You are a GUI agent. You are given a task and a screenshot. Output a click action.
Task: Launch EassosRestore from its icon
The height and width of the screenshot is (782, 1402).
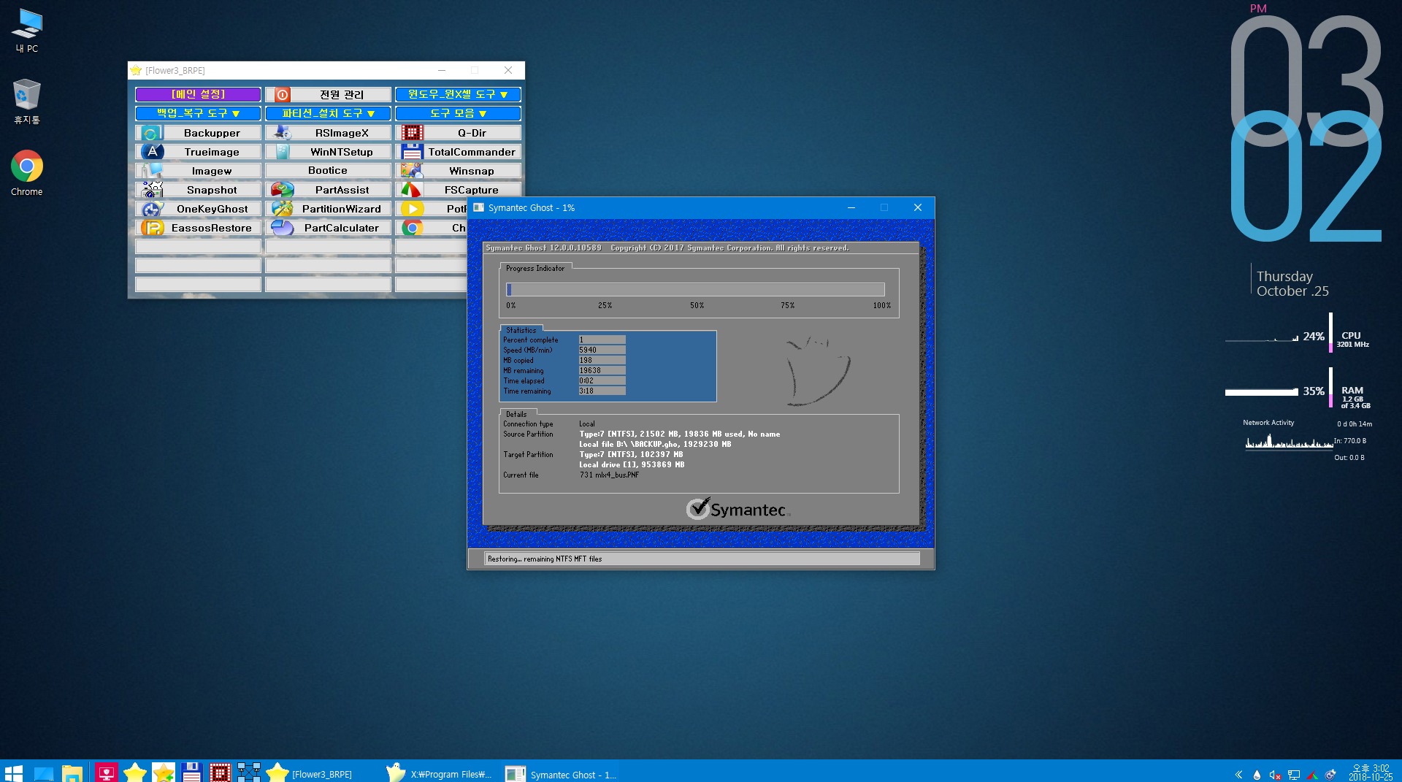pos(152,228)
